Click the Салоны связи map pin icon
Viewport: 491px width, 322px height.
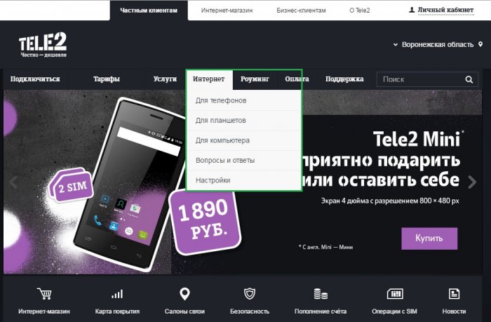[184, 294]
